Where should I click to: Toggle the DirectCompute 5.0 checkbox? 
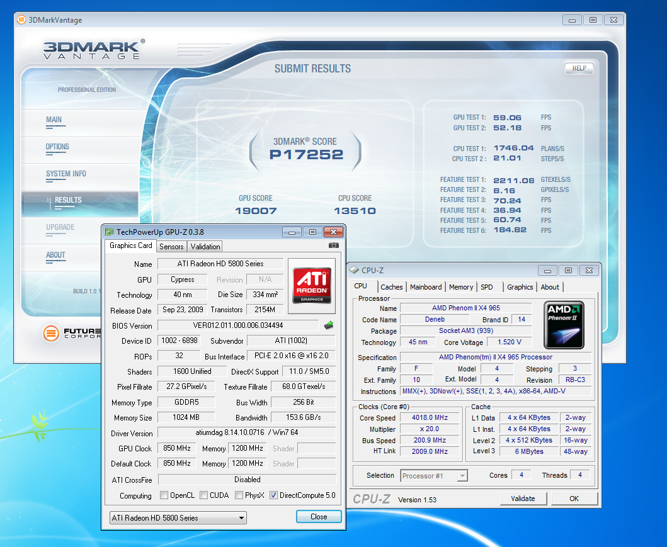273,495
